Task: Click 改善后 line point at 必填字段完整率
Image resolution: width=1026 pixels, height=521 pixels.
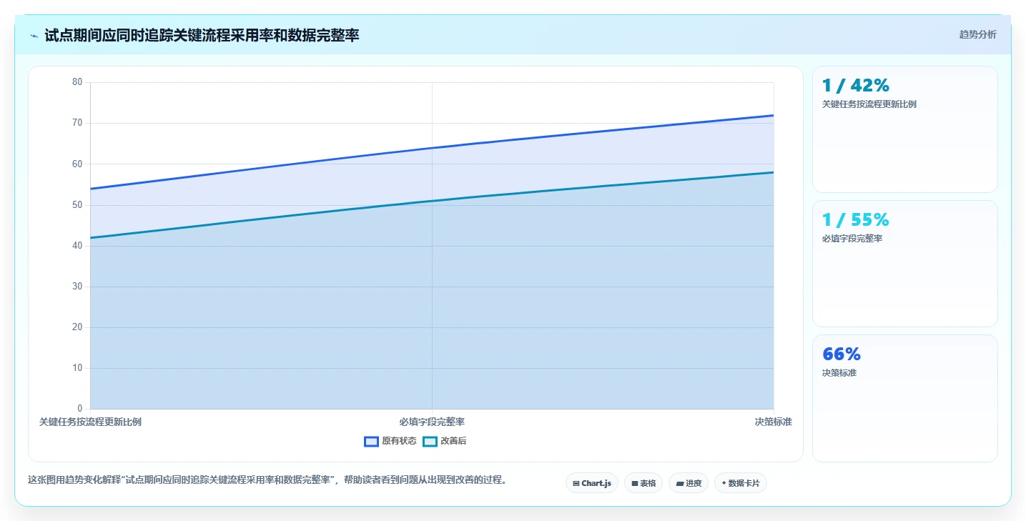Action: tap(432, 201)
